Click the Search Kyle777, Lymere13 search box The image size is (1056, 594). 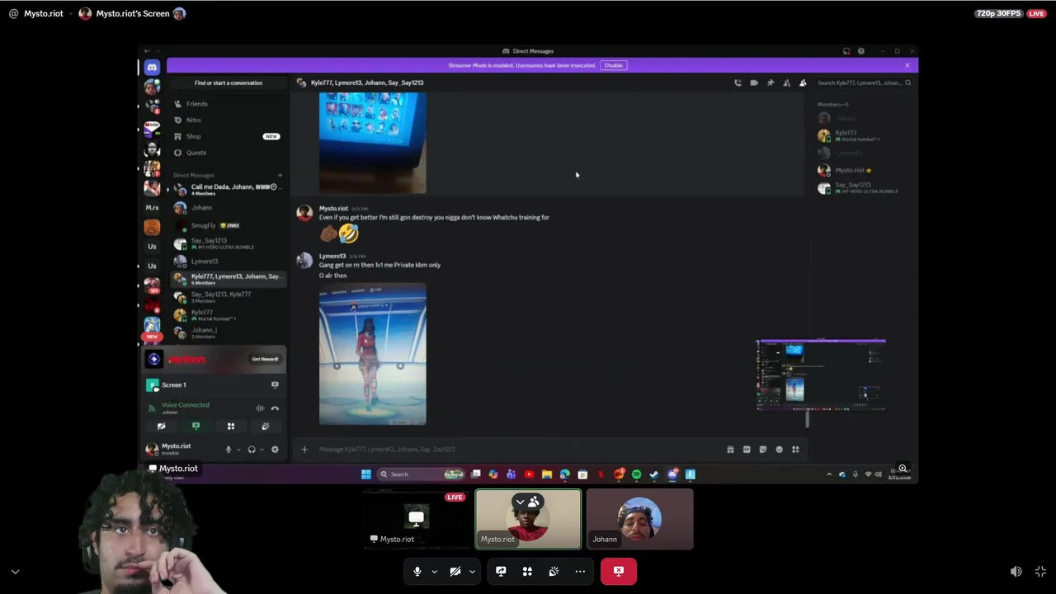[x=864, y=82]
